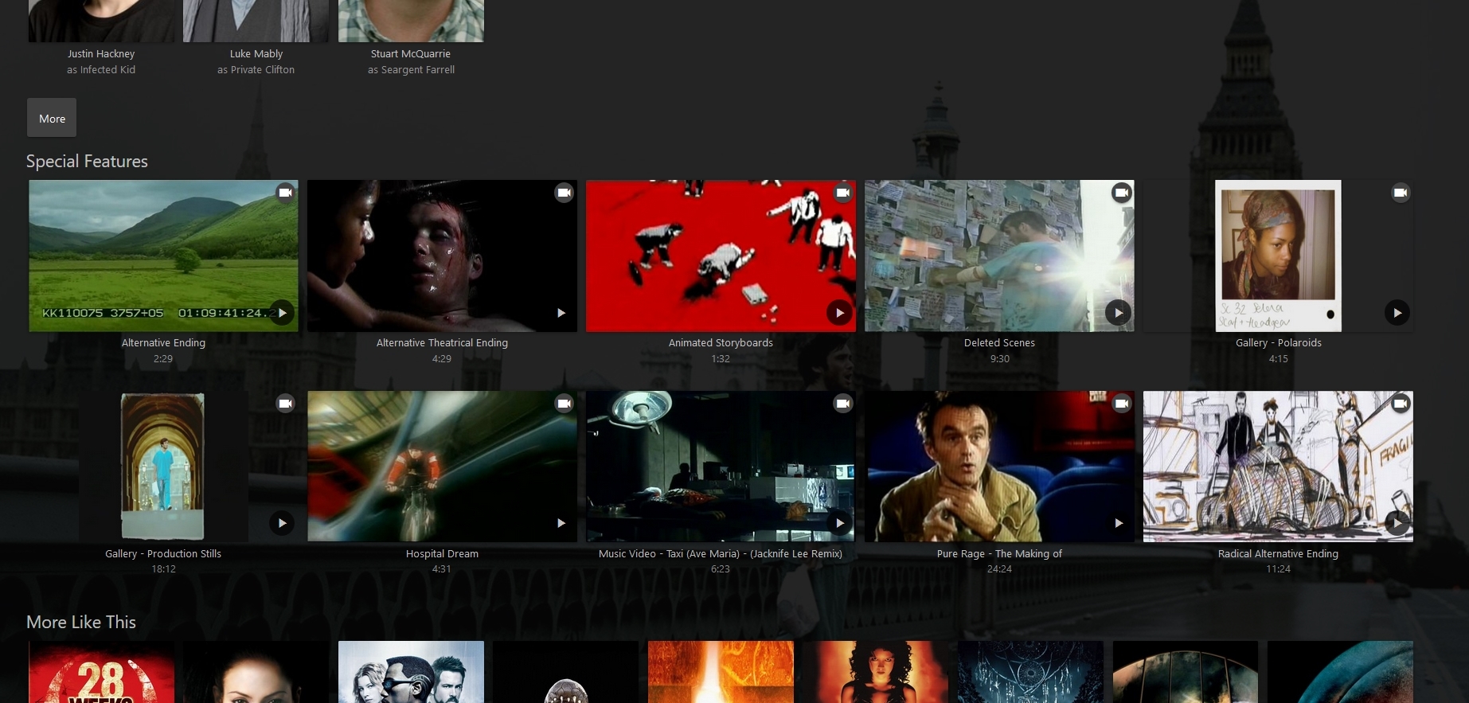Screen dimensions: 1469x703
Task: Open the Production Stills archway thumbnail
Action: [x=163, y=467]
